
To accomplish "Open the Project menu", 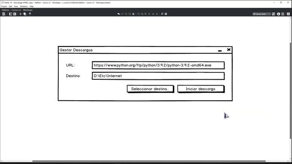I will pos(4,6).
